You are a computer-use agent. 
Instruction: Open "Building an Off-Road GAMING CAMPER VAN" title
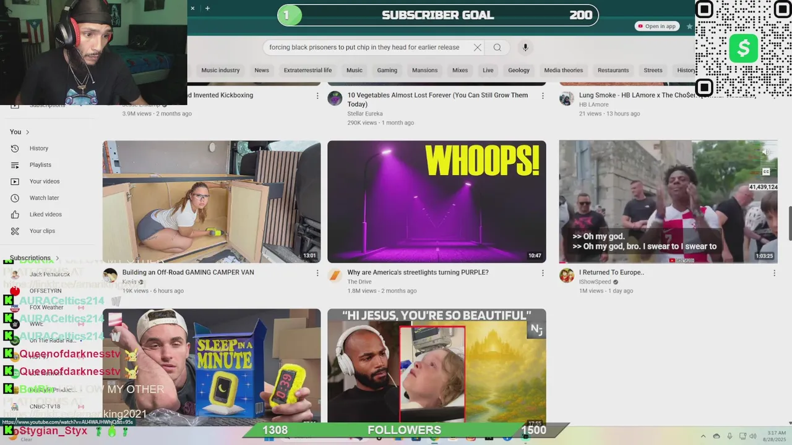(x=188, y=273)
